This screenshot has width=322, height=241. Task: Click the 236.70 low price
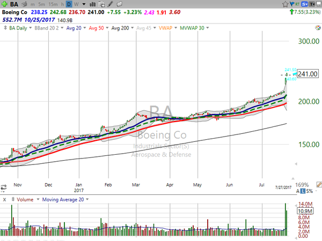77,12
